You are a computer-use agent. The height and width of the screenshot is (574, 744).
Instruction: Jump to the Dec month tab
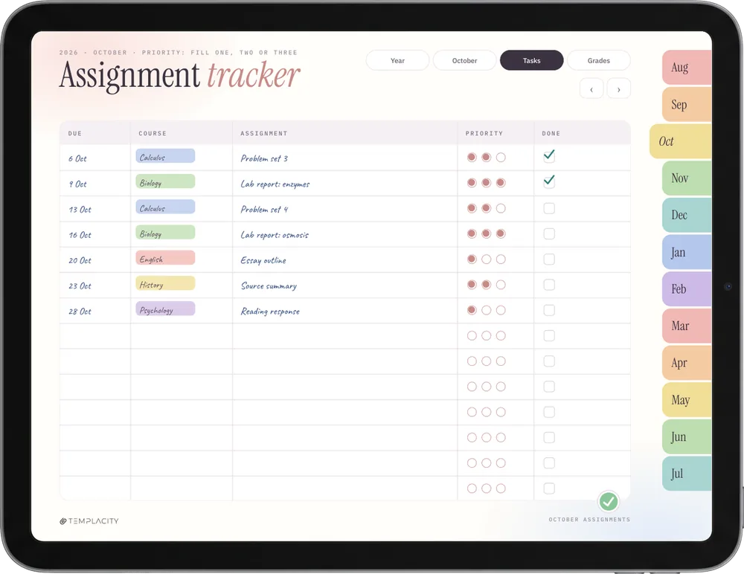(x=687, y=215)
